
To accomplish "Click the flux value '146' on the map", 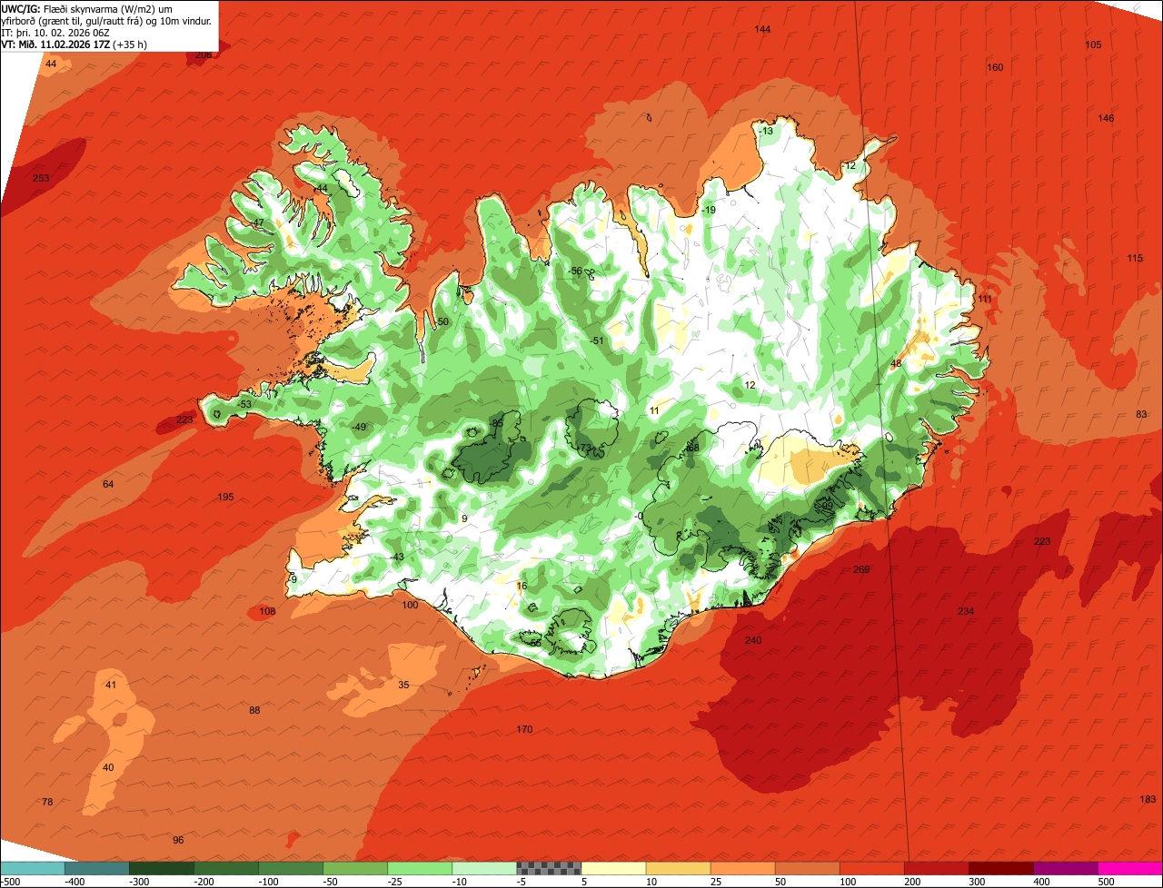I will click(x=1106, y=118).
